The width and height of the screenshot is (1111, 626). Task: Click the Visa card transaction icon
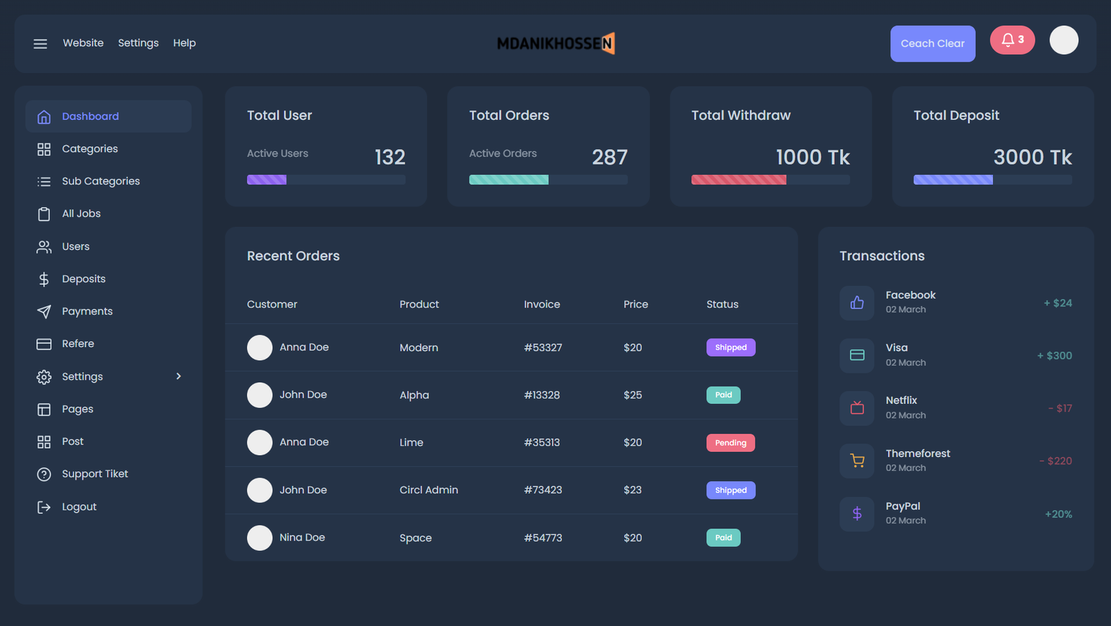coord(857,355)
